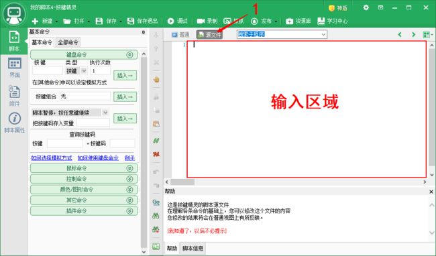Open the 脚本属性 sidebar panel

tap(15, 123)
